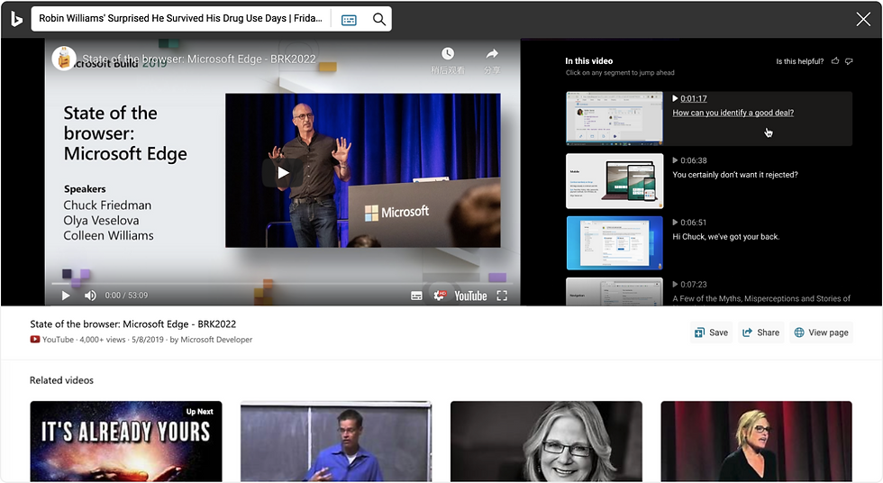Click thumbs up helpful icon

click(835, 60)
